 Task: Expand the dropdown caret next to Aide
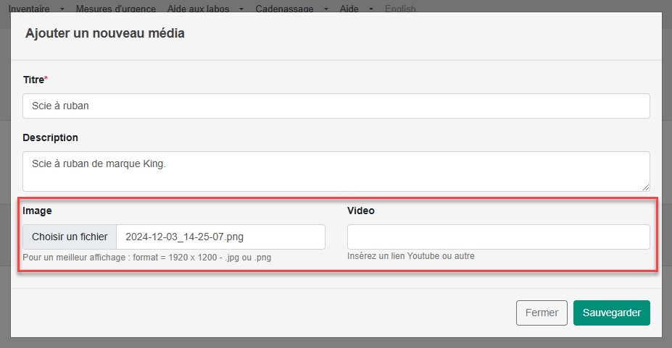pyautogui.click(x=370, y=9)
